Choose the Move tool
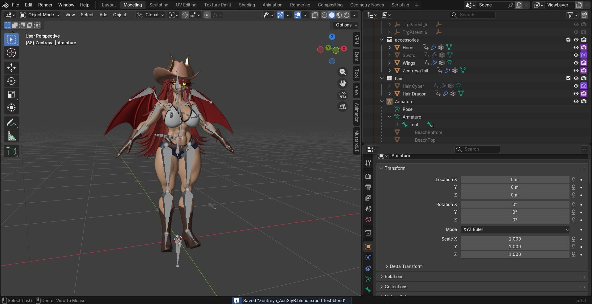Viewport: 592px width, 304px height. coord(11,68)
